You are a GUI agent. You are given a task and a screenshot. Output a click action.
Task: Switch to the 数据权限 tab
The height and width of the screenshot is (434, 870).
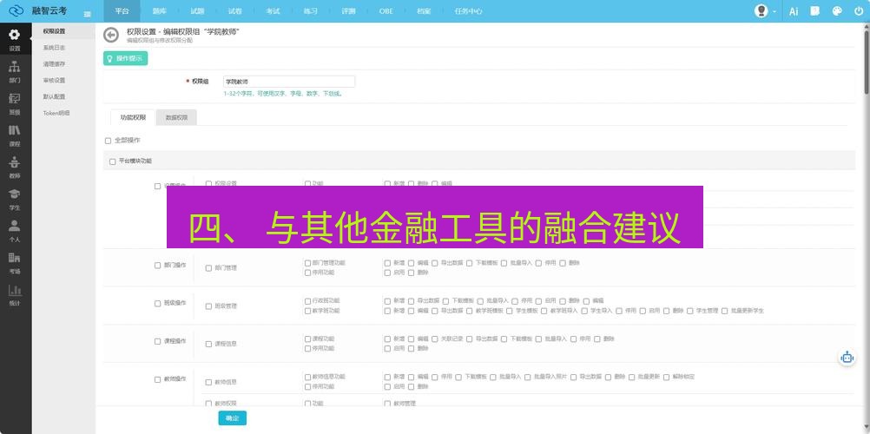(x=176, y=118)
